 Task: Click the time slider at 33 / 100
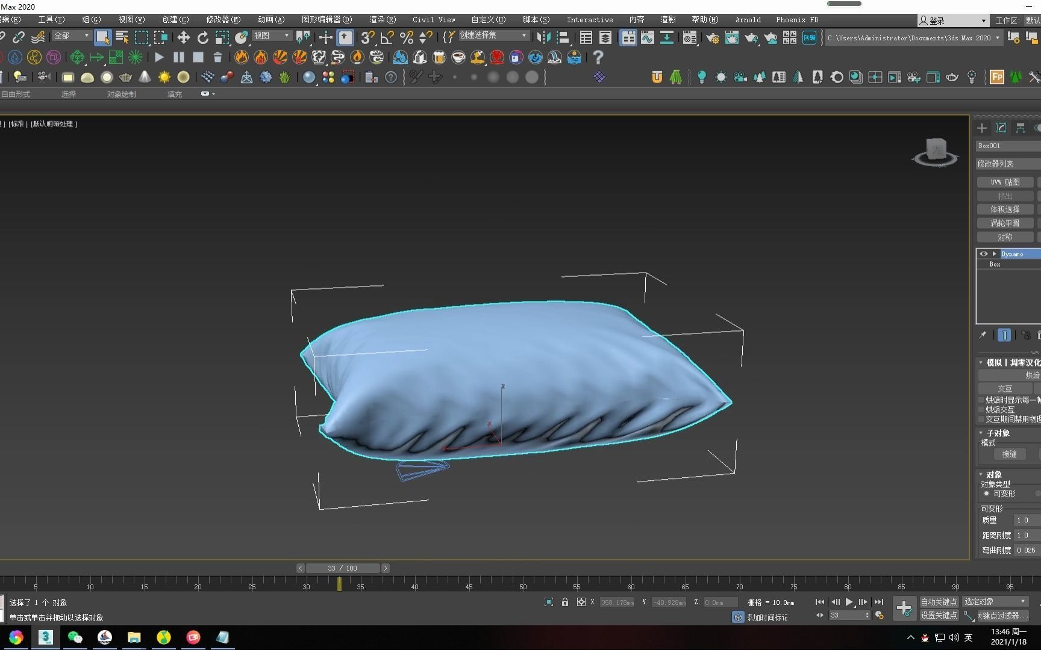click(342, 568)
